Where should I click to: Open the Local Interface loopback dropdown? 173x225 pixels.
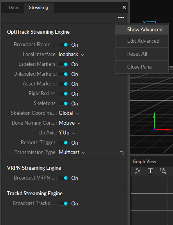click(72, 54)
